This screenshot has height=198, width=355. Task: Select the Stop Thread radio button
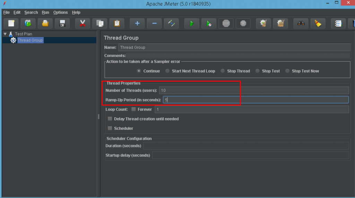(223, 71)
